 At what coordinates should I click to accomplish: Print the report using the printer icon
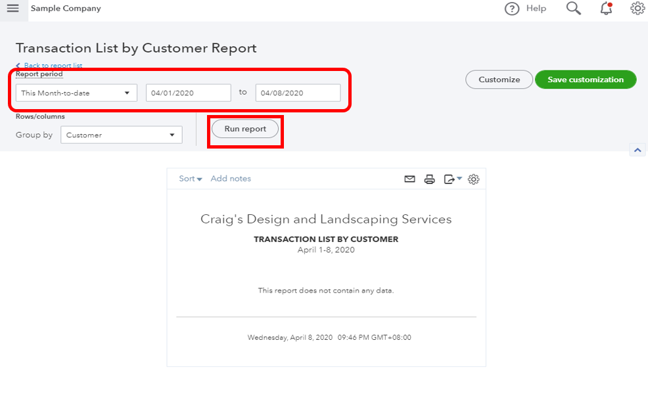pos(430,179)
